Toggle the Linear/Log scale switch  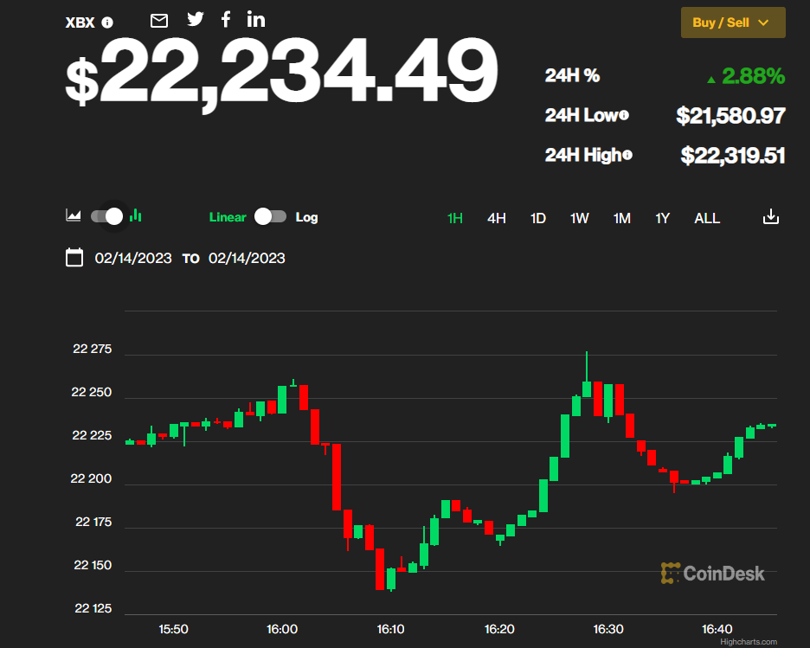pos(270,217)
